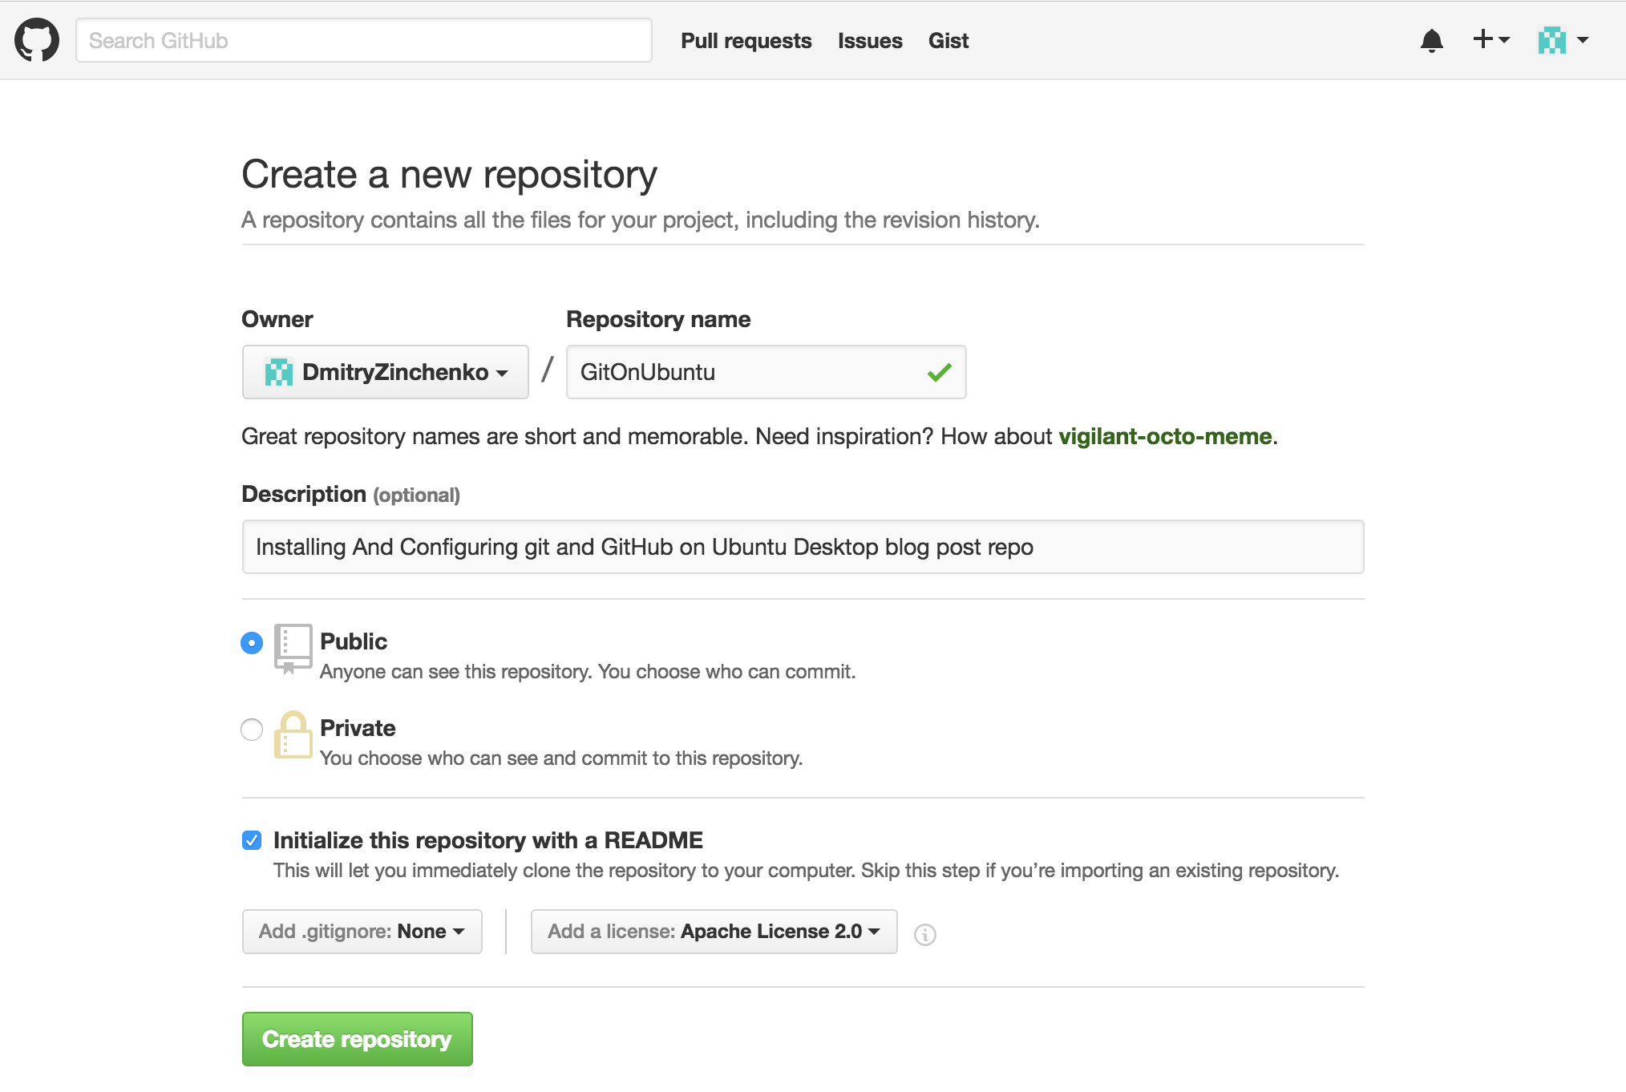Image resolution: width=1626 pixels, height=1092 pixels.
Task: Open the DmitryZinchenko owner dropdown
Action: pos(386,372)
